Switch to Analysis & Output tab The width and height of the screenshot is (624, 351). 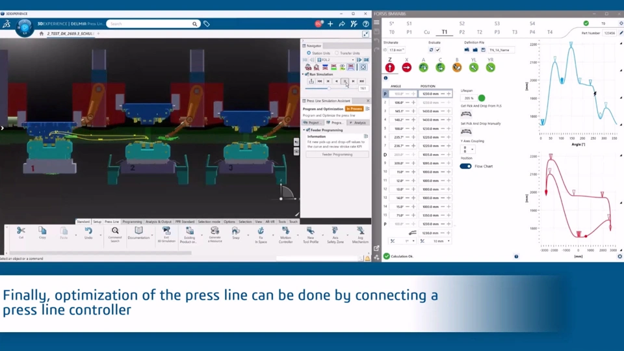pyautogui.click(x=159, y=222)
